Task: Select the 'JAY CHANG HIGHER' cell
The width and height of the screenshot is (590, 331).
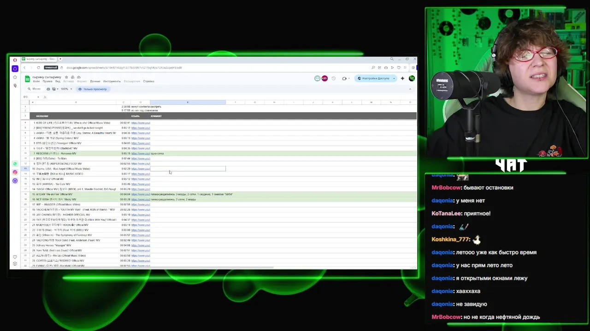Action: (76, 215)
